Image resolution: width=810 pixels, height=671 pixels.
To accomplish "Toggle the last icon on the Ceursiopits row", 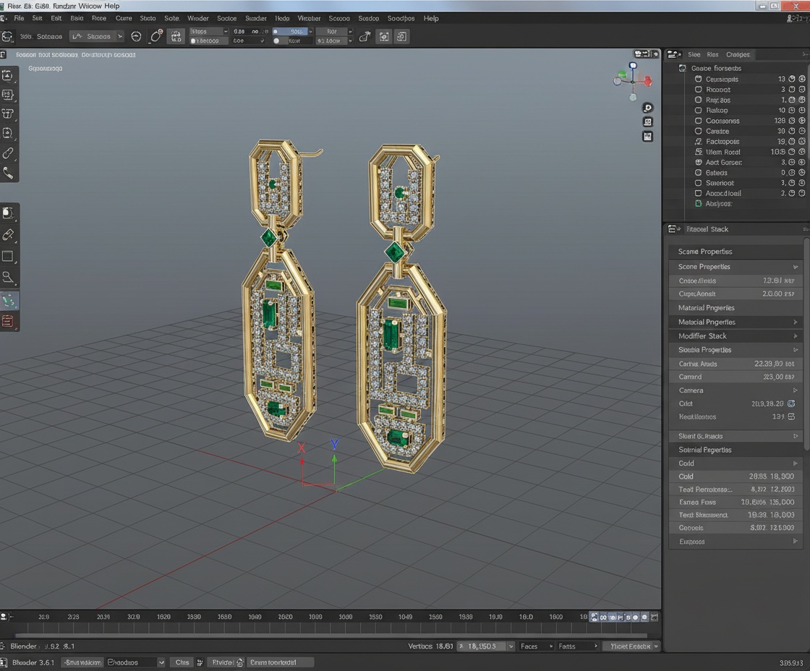I will (802, 79).
